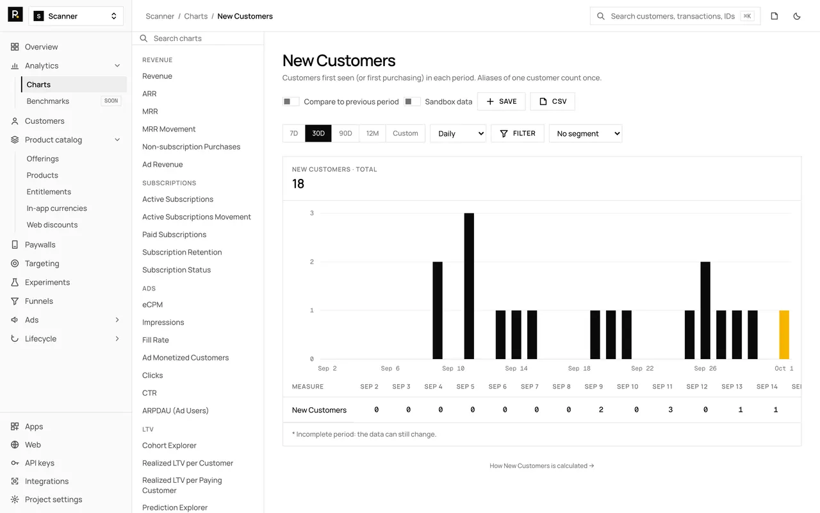Click the RevenueCat logo icon

15,15
